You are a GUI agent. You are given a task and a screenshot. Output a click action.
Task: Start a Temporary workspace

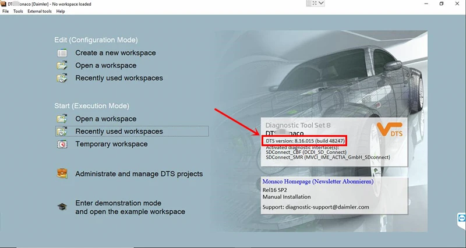pos(111,144)
